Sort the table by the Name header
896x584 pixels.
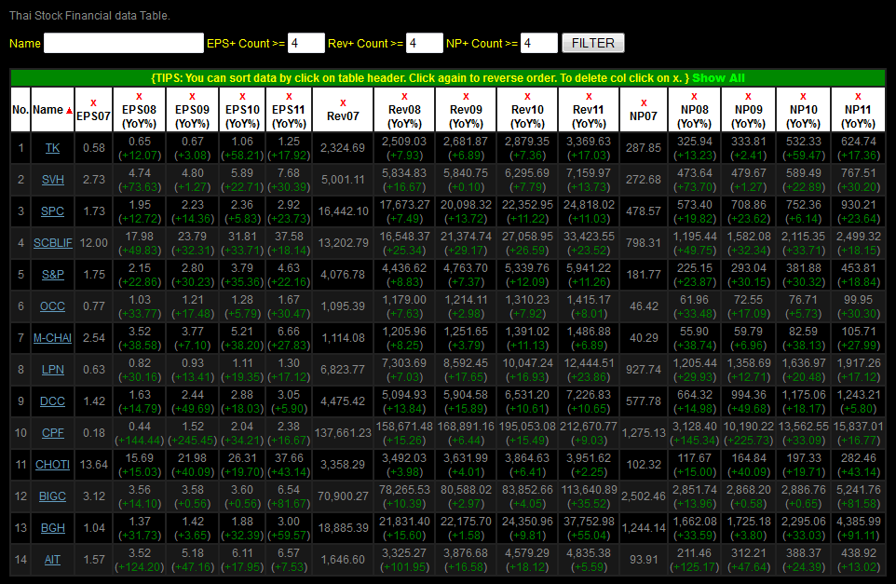coord(48,110)
